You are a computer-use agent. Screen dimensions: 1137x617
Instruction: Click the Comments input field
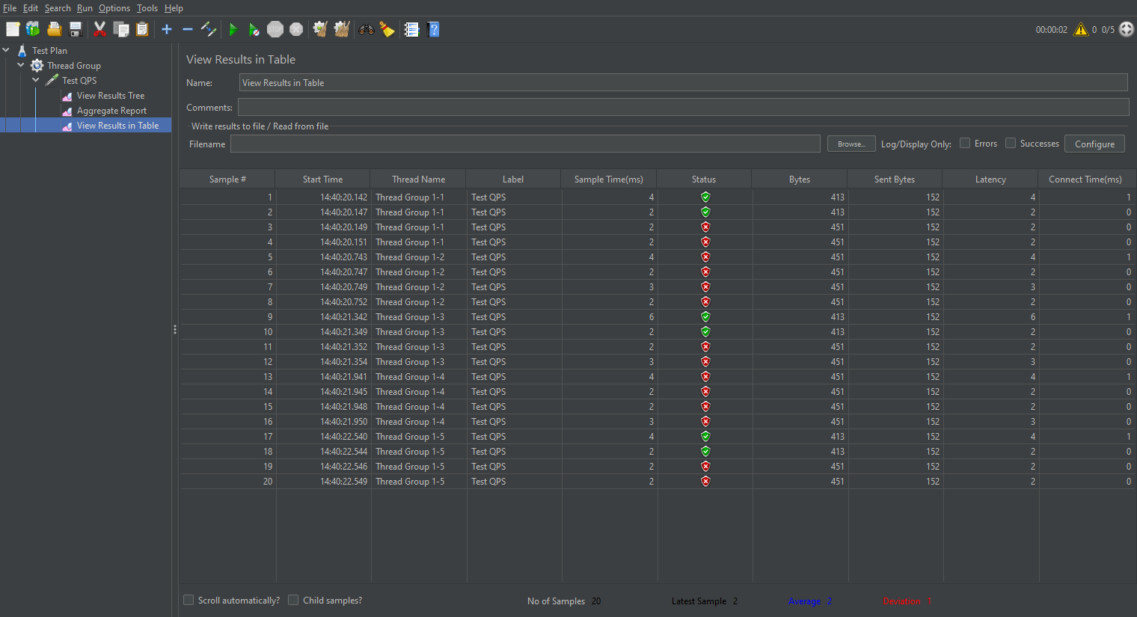click(x=683, y=107)
